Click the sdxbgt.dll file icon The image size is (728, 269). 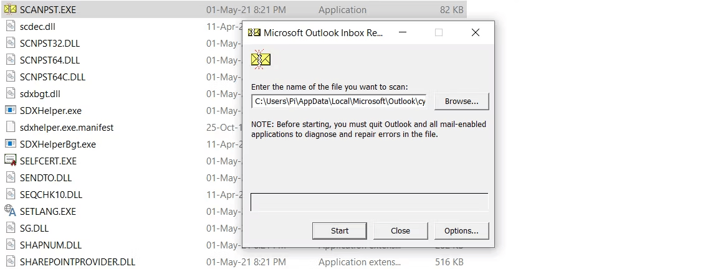pyautogui.click(x=10, y=93)
